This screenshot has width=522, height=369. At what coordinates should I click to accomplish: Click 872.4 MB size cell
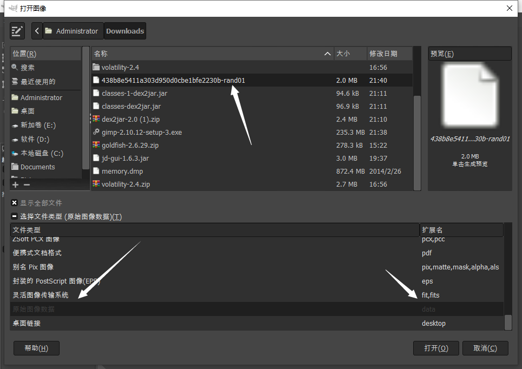click(x=350, y=171)
